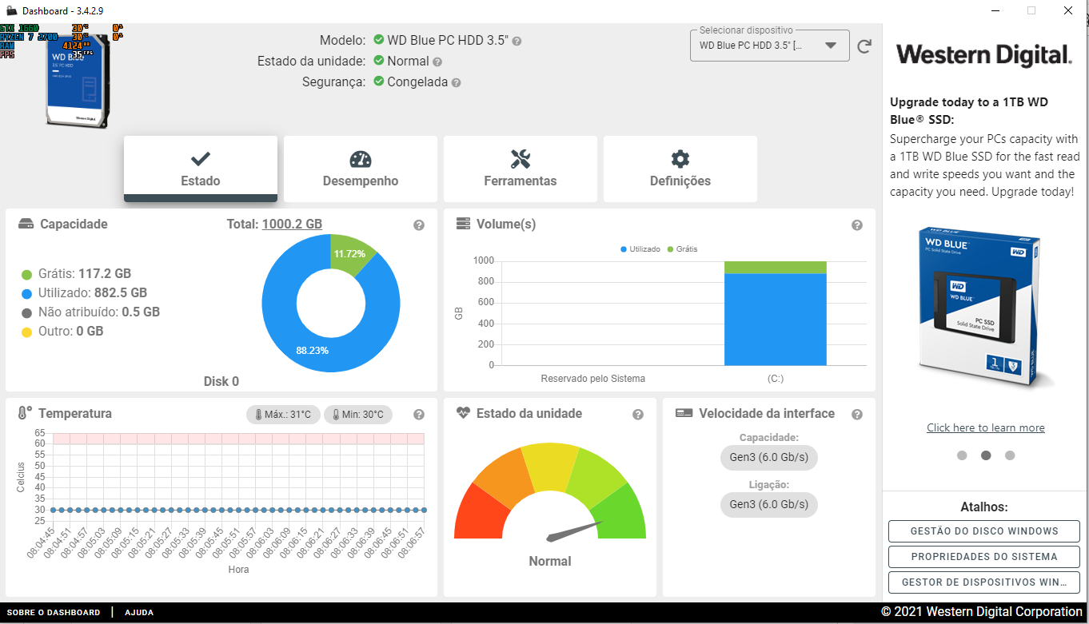Open help icon in Estado da unidade gauge panel

pos(638,415)
